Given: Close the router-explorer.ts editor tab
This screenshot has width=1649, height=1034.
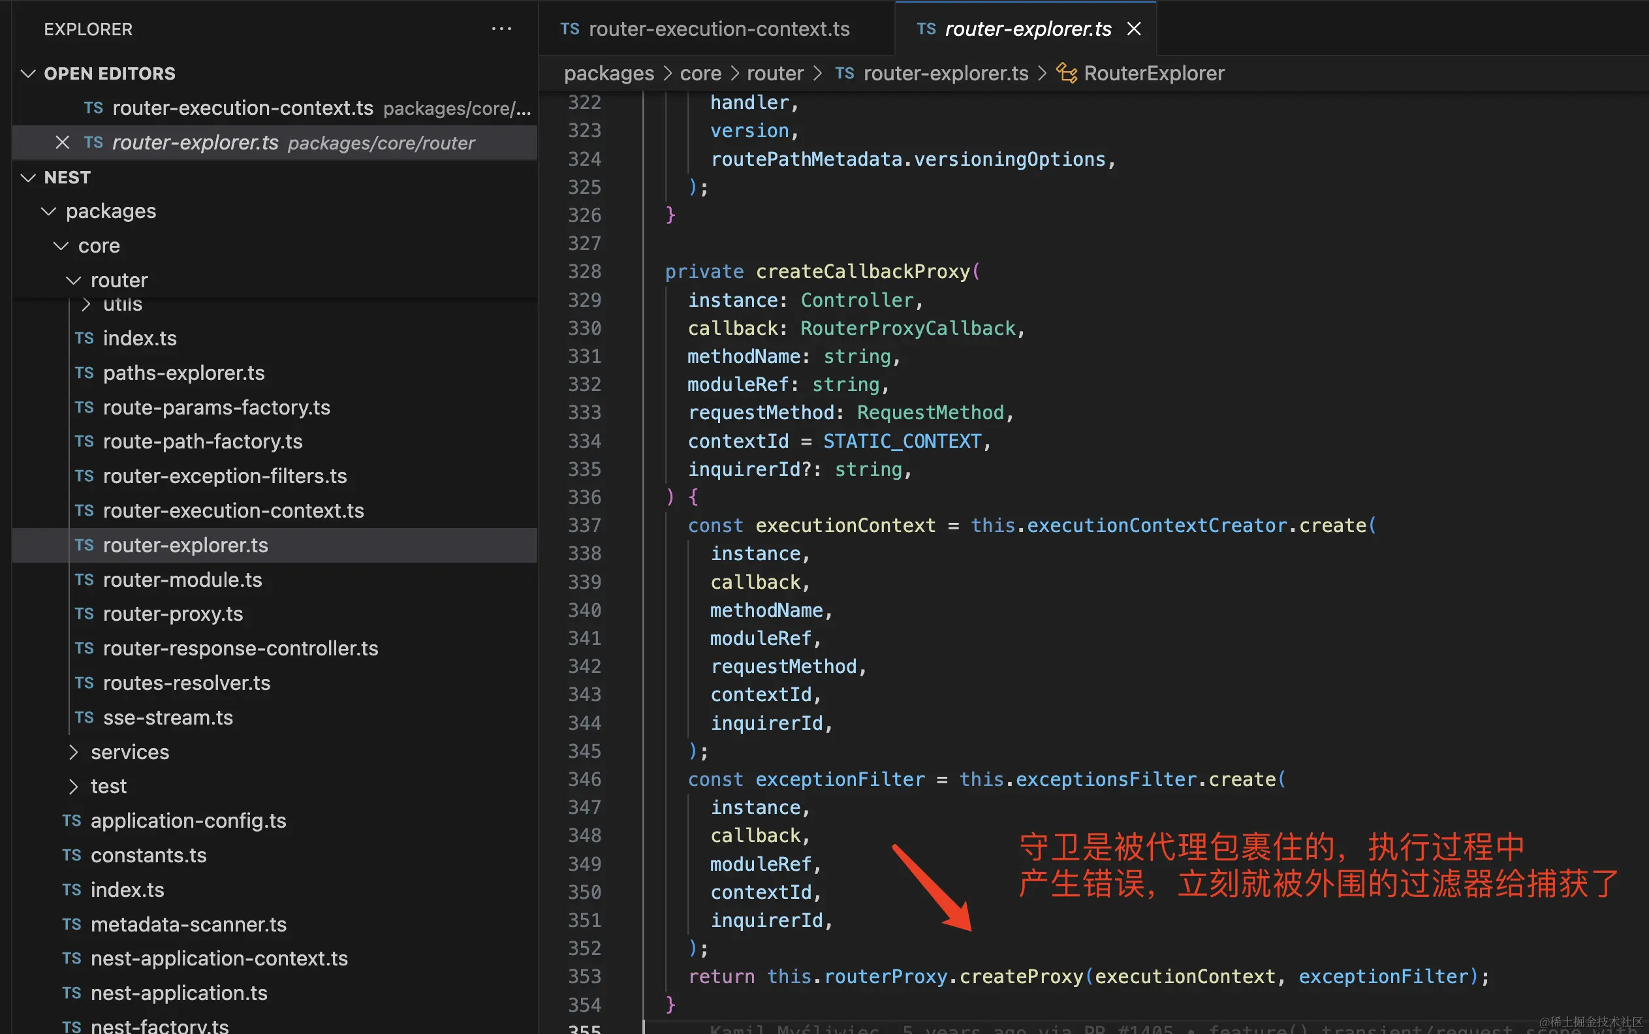Looking at the screenshot, I should pyautogui.click(x=1133, y=29).
